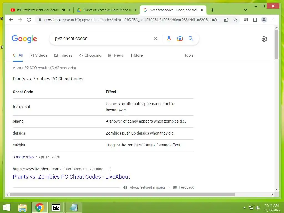Click the taskbar clock showing 11:11 AM
284x213 pixels.
pyautogui.click(x=272, y=208)
